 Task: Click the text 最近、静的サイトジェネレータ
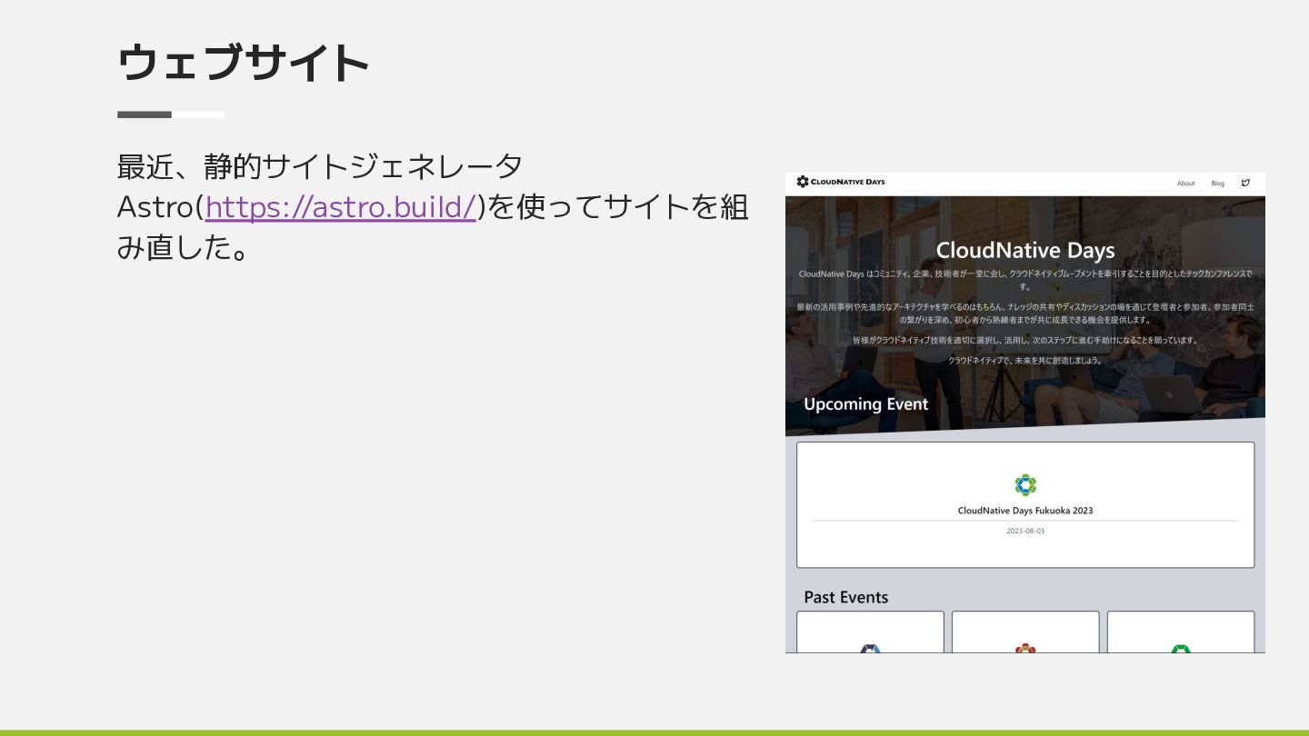320,166
